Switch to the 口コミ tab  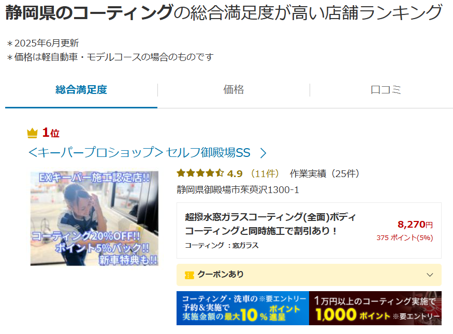pos(386,90)
